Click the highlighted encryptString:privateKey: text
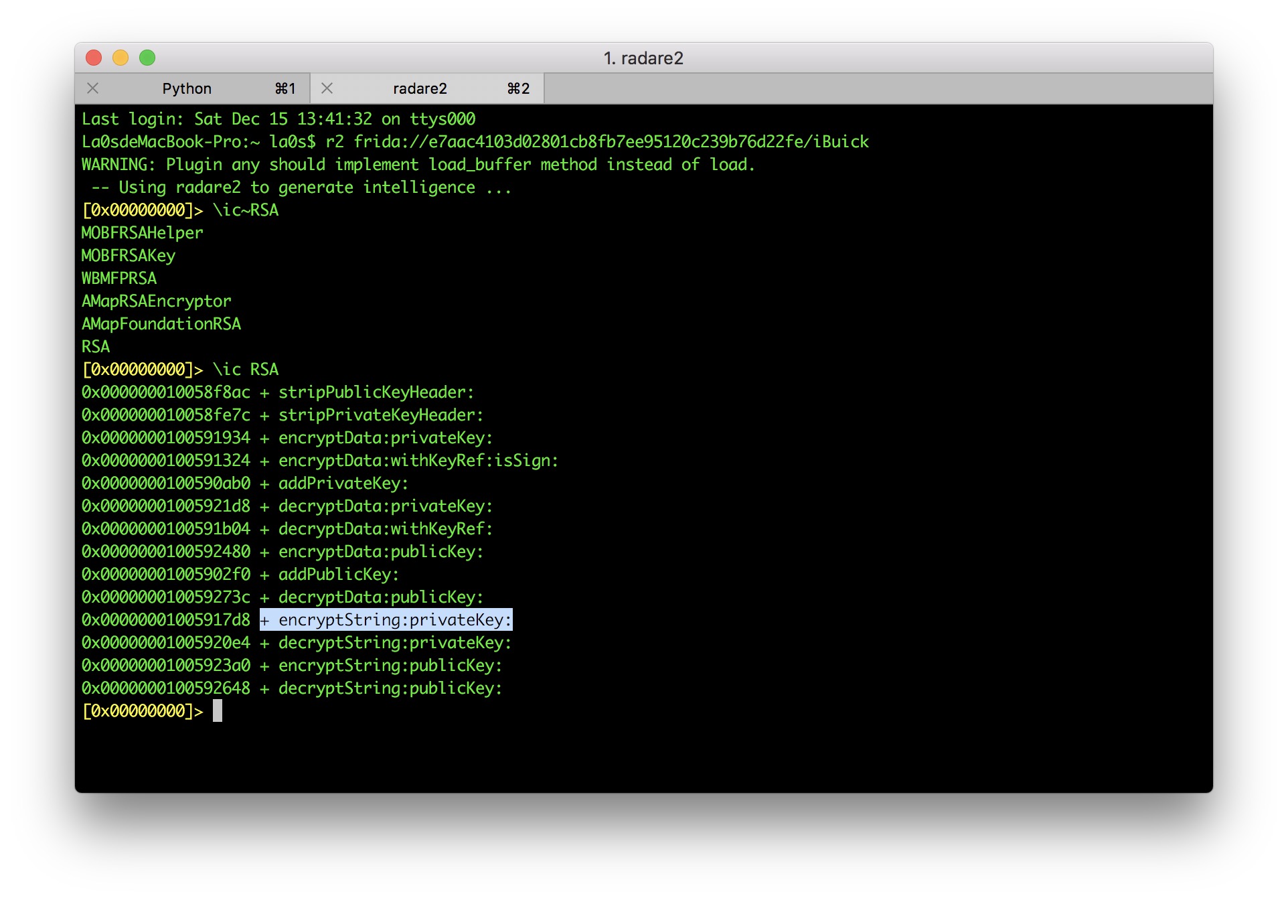Image resolution: width=1288 pixels, height=900 pixels. click(394, 620)
